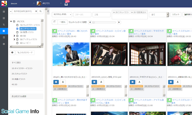Select the イベントスチル02 item checkbox
192x115 pixels.
93,31
